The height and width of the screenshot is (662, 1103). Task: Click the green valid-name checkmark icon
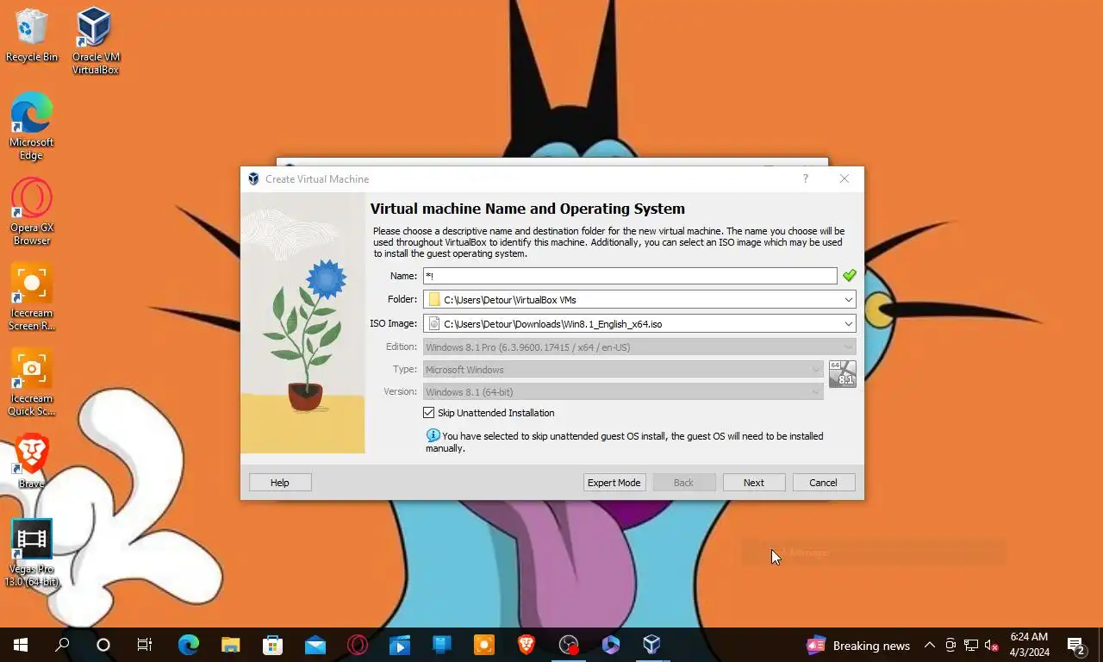click(x=849, y=276)
